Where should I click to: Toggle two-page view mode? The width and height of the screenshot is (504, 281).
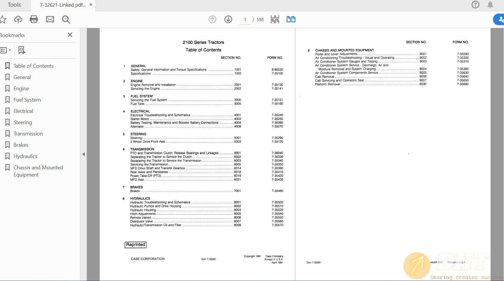click(x=291, y=19)
